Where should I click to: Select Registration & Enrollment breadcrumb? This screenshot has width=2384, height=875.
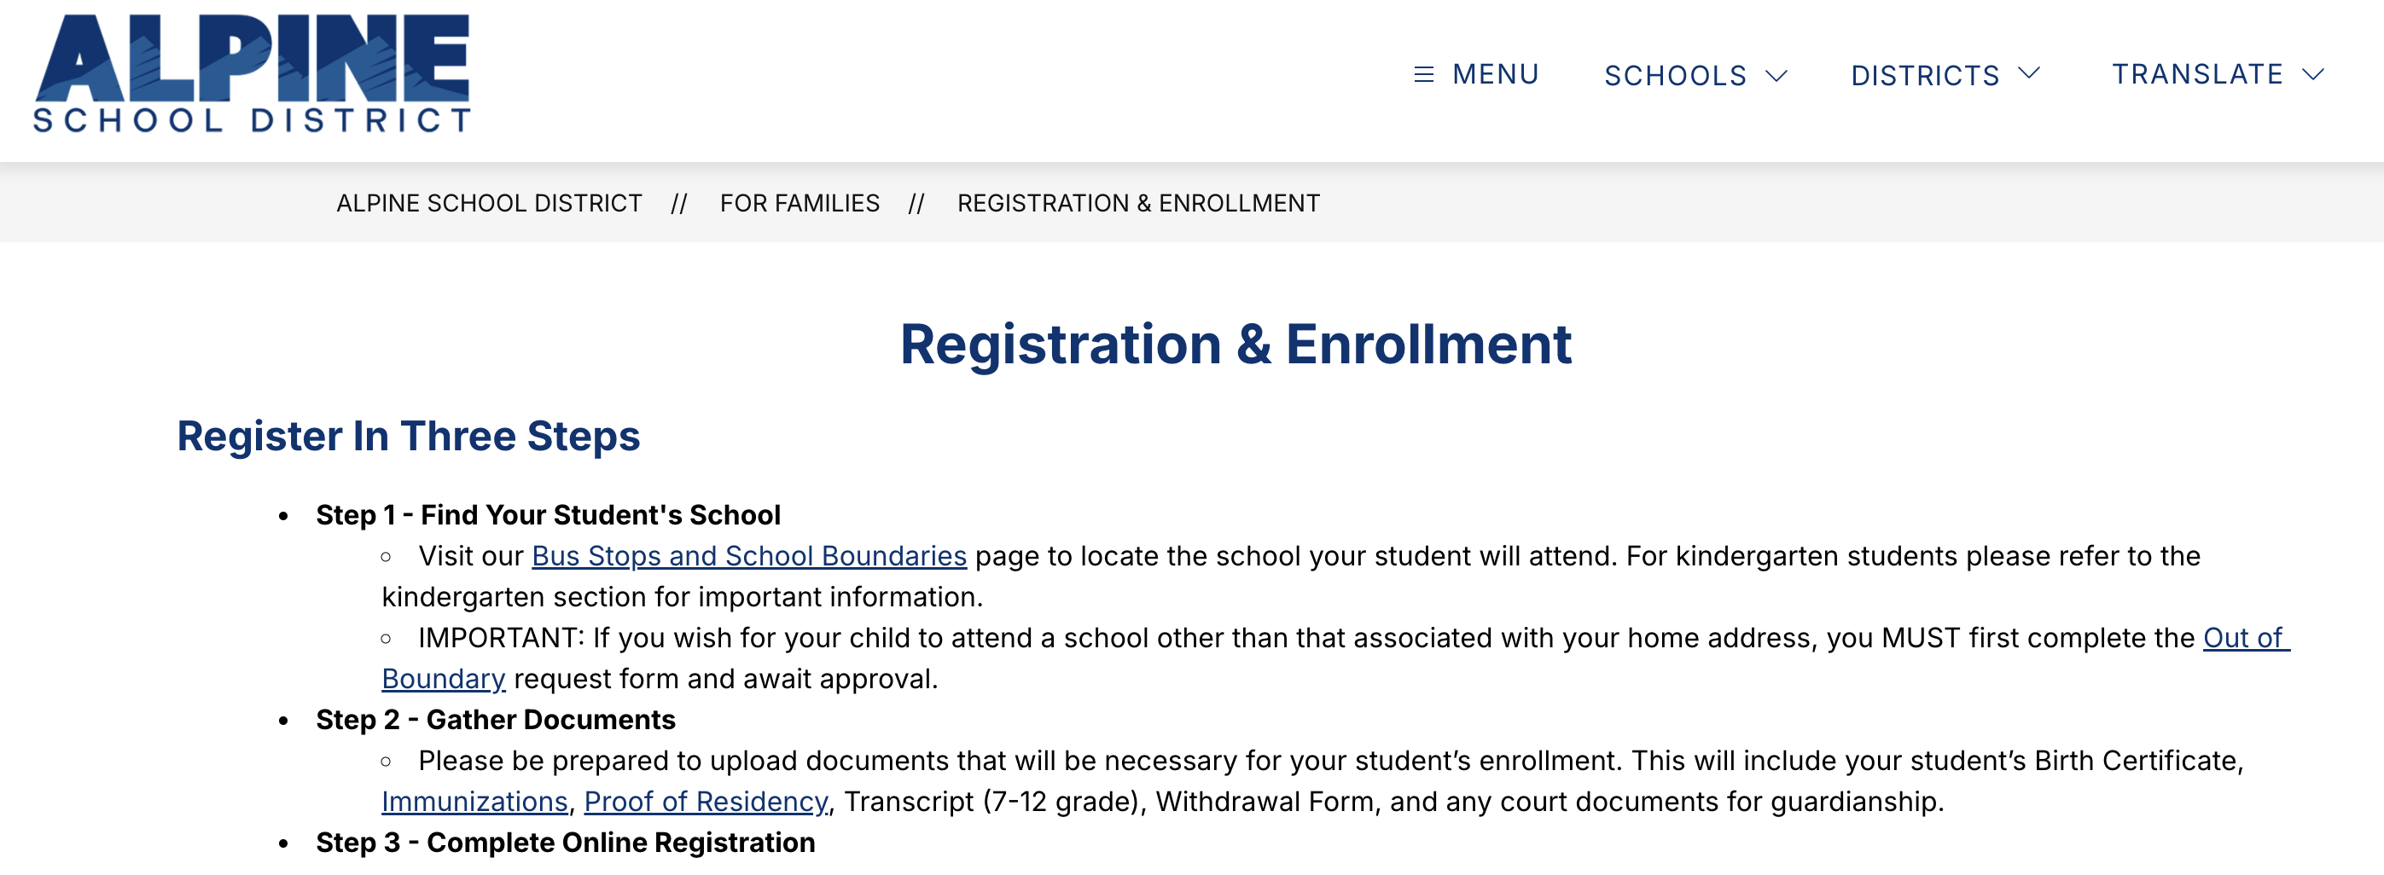[x=1138, y=203]
